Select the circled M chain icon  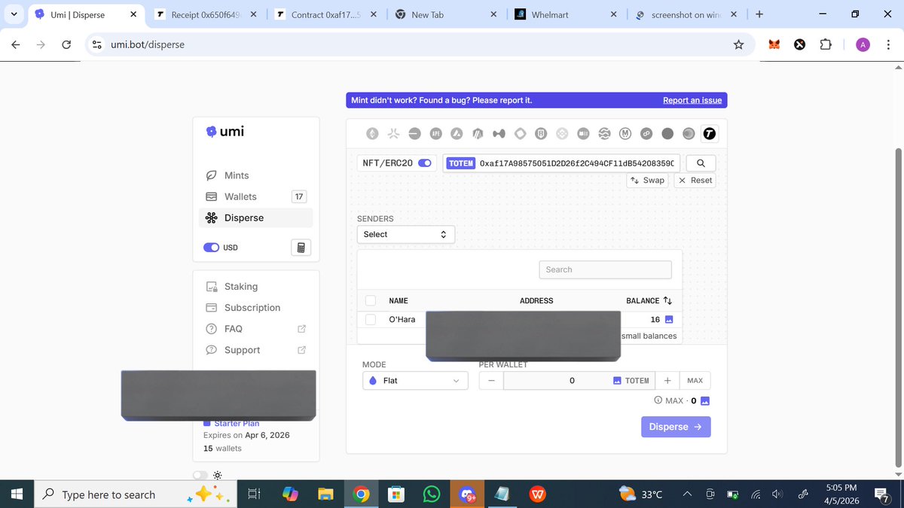pyautogui.click(x=625, y=134)
